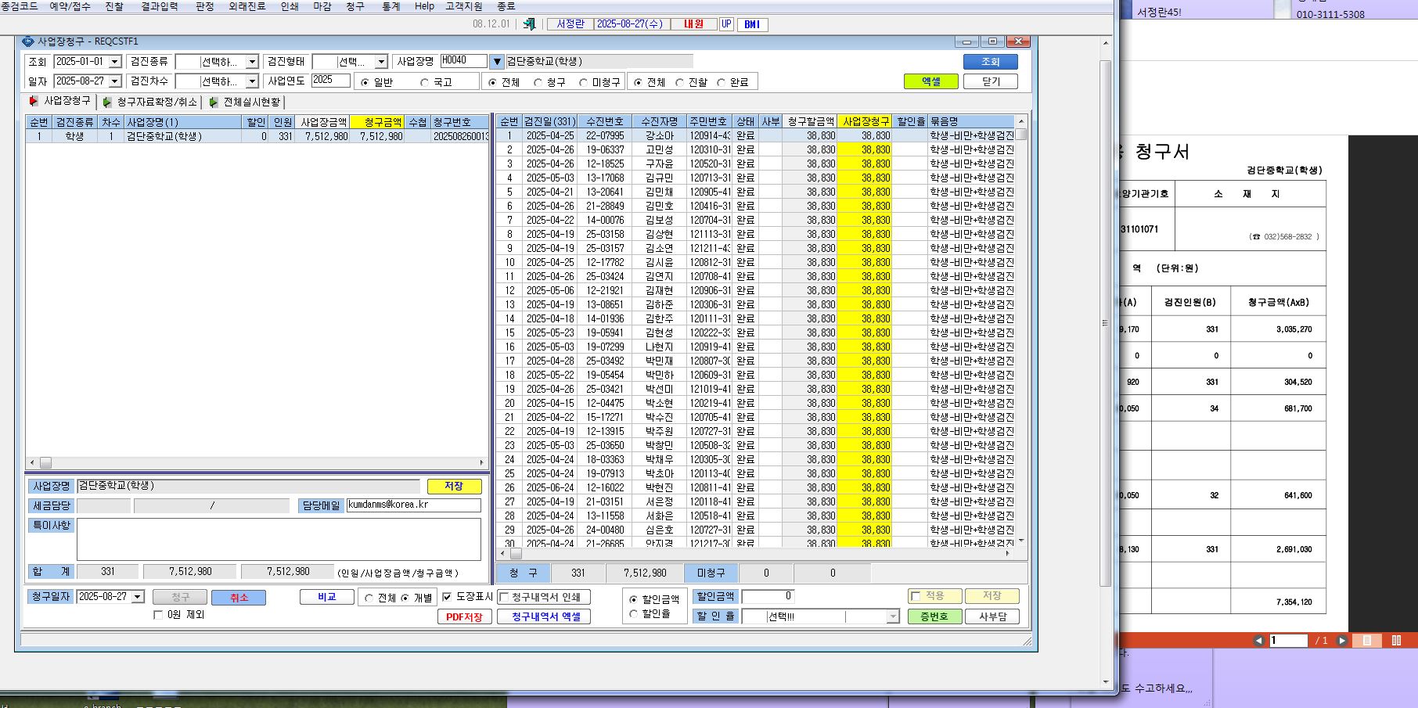
Task: Open the 청구일자 date dropdown
Action: tap(138, 596)
